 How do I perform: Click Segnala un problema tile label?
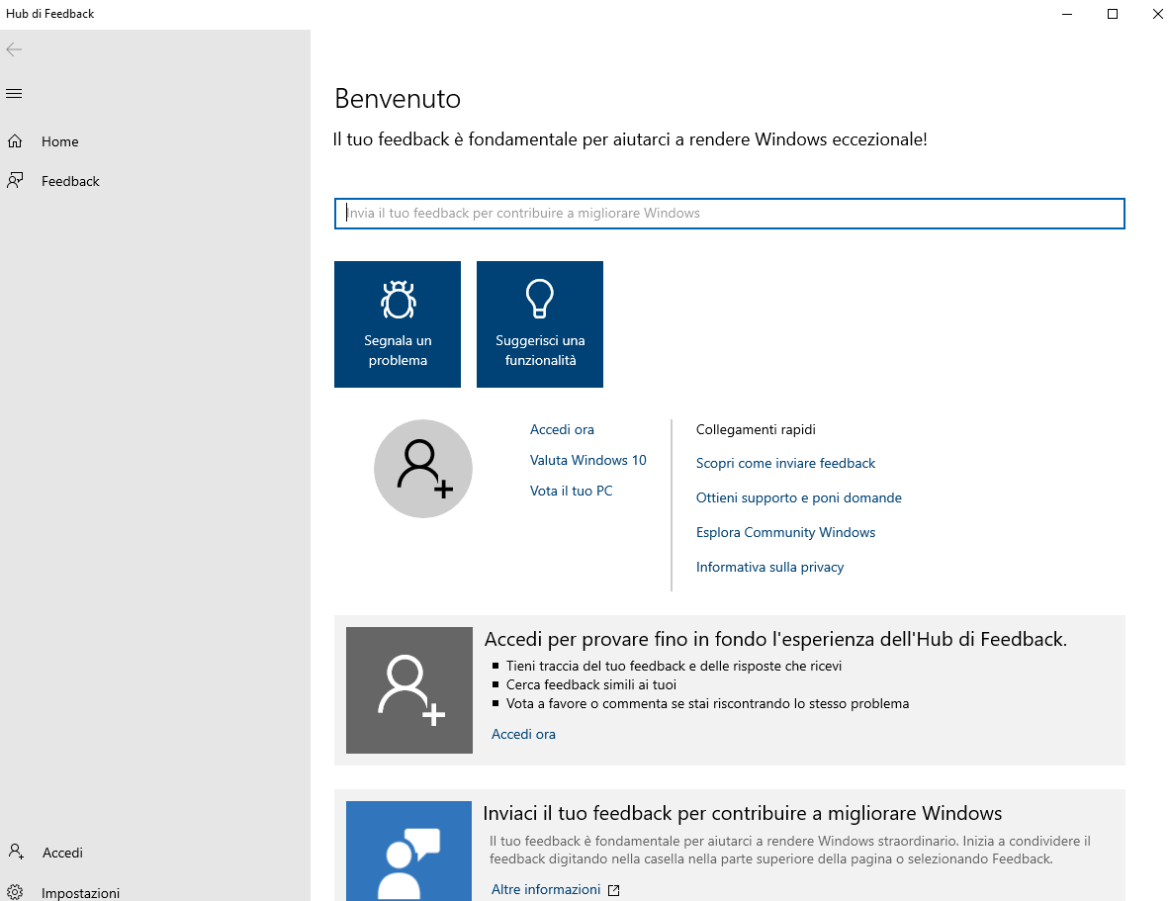[398, 350]
